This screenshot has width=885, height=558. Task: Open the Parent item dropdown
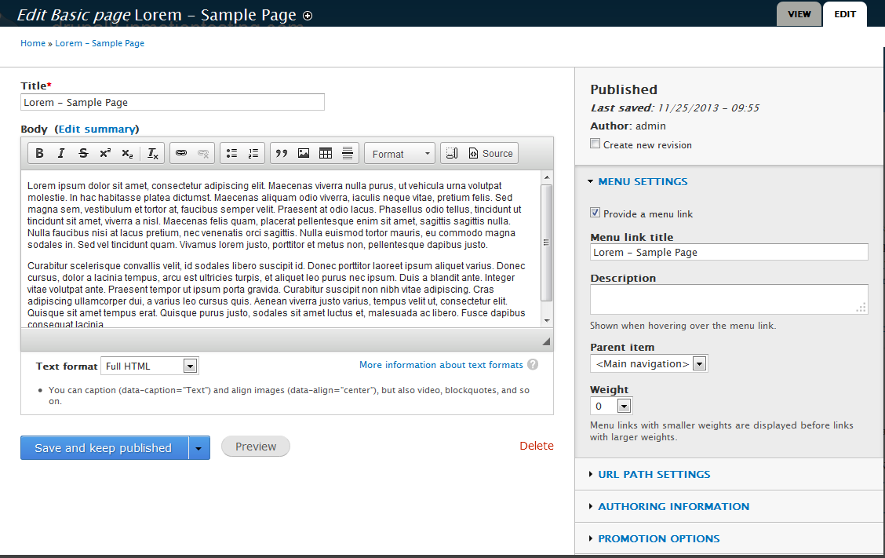click(649, 363)
